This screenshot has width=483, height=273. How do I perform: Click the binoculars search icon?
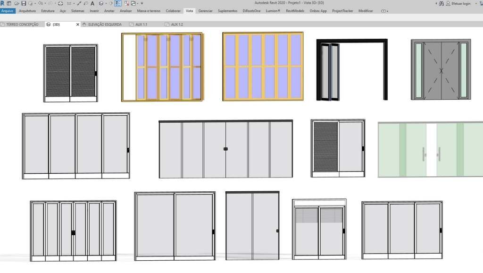click(440, 3)
